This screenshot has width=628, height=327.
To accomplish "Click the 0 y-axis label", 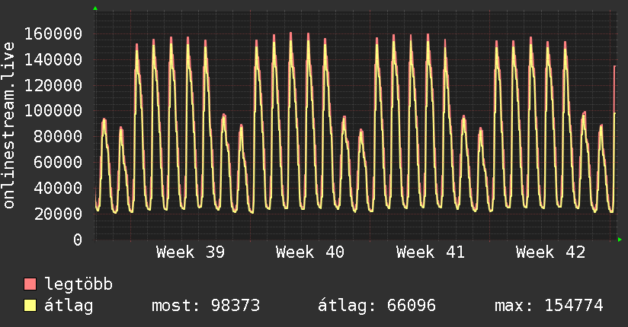I will coord(78,240).
